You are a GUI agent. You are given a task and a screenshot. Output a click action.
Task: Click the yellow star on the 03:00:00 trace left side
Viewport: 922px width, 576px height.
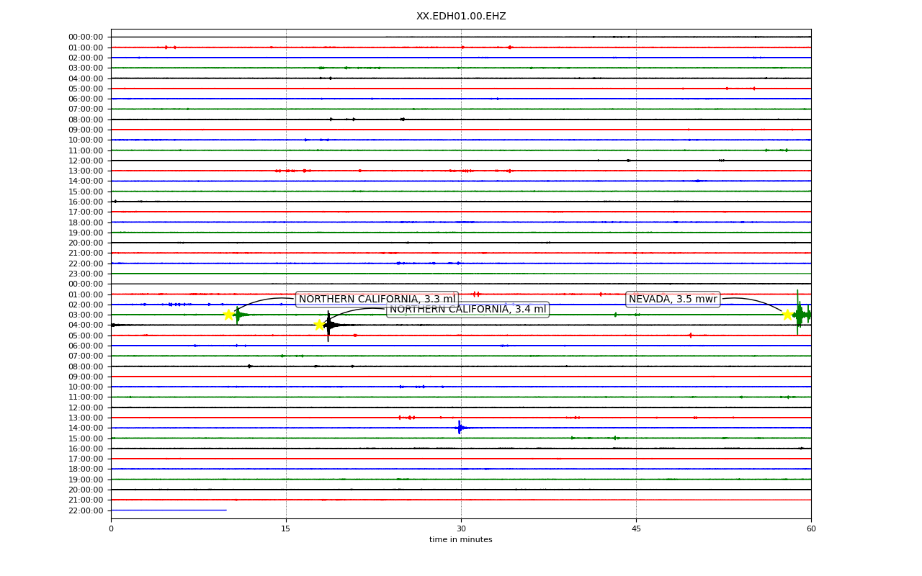pos(228,315)
